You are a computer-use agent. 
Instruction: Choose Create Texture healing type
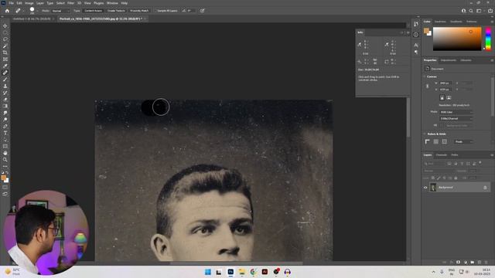coord(116,11)
